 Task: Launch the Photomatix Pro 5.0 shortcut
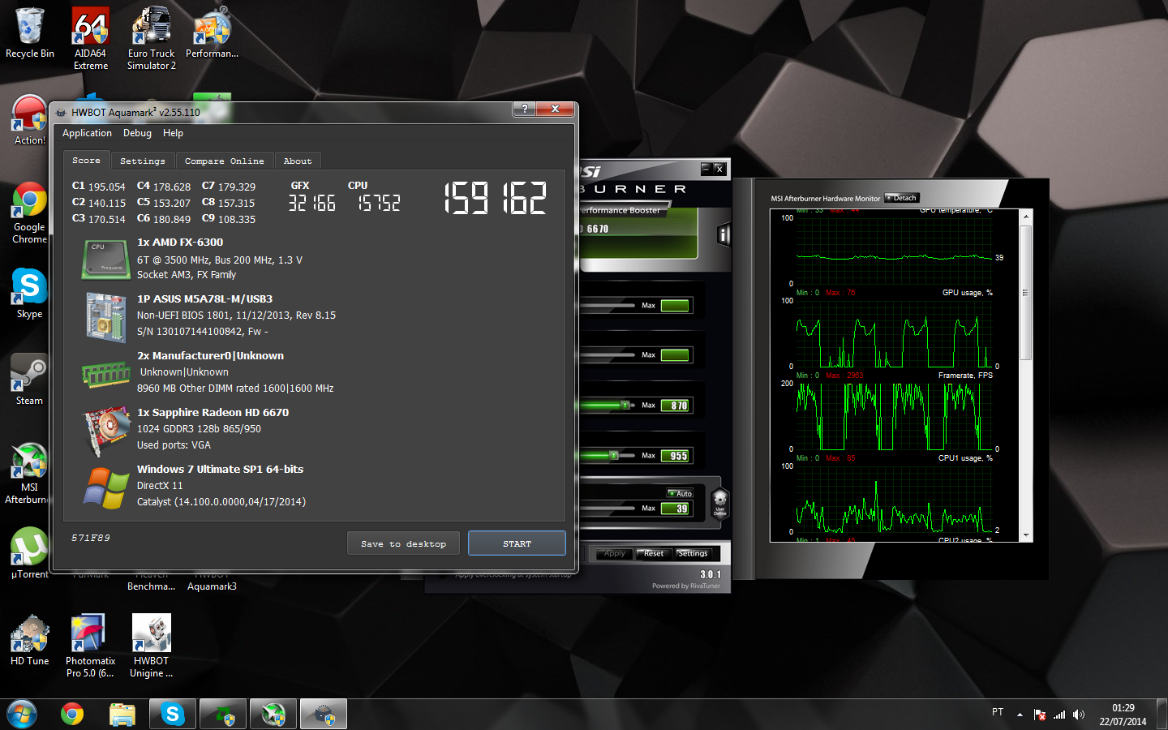click(x=90, y=646)
